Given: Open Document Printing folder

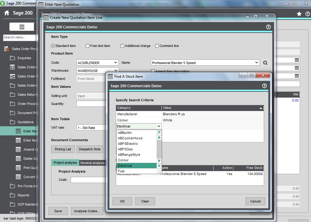Looking at the screenshot, I should [x=23, y=113].
